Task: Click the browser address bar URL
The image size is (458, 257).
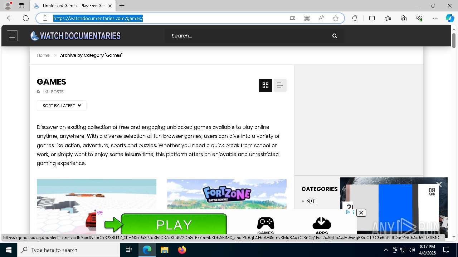Action: pyautogui.click(x=98, y=18)
